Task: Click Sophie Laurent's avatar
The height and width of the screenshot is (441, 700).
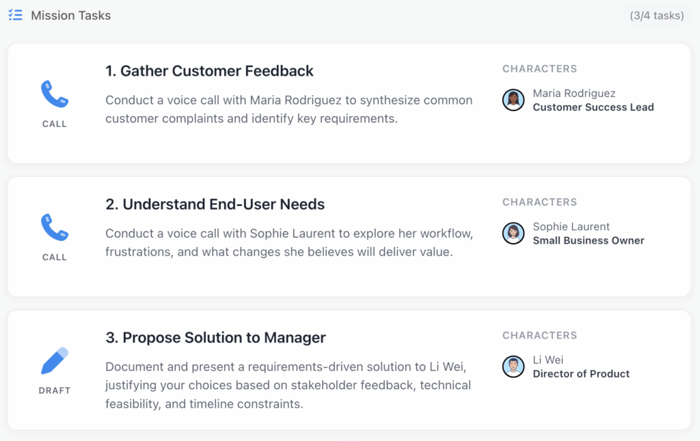Action: (513, 233)
